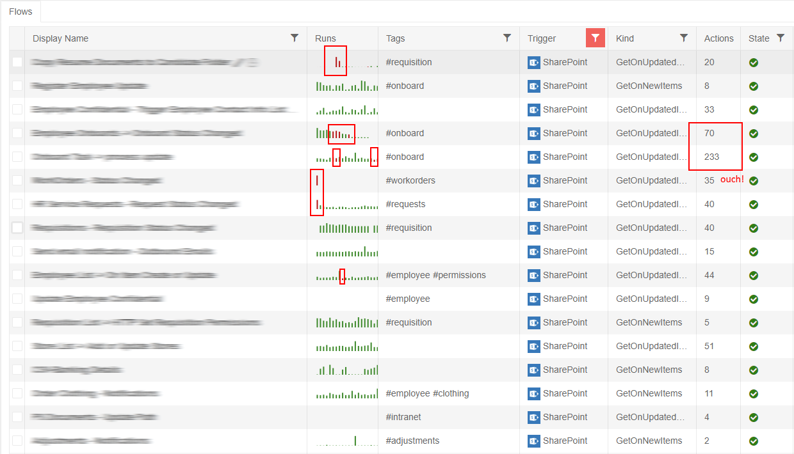Click SharePoint icon in the #workorders row
Screen dimensions: 794x454
[534, 181]
